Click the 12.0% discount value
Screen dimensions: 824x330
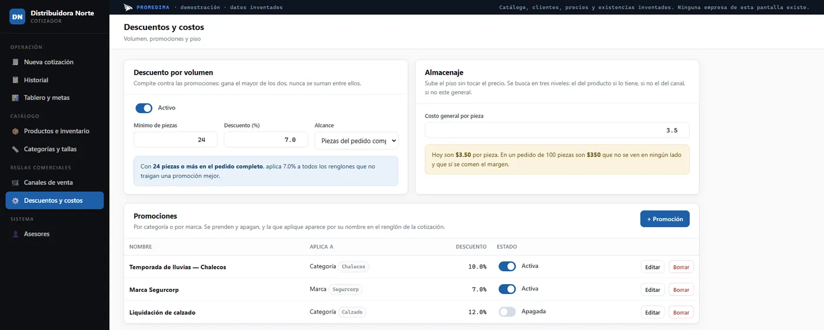(477, 312)
